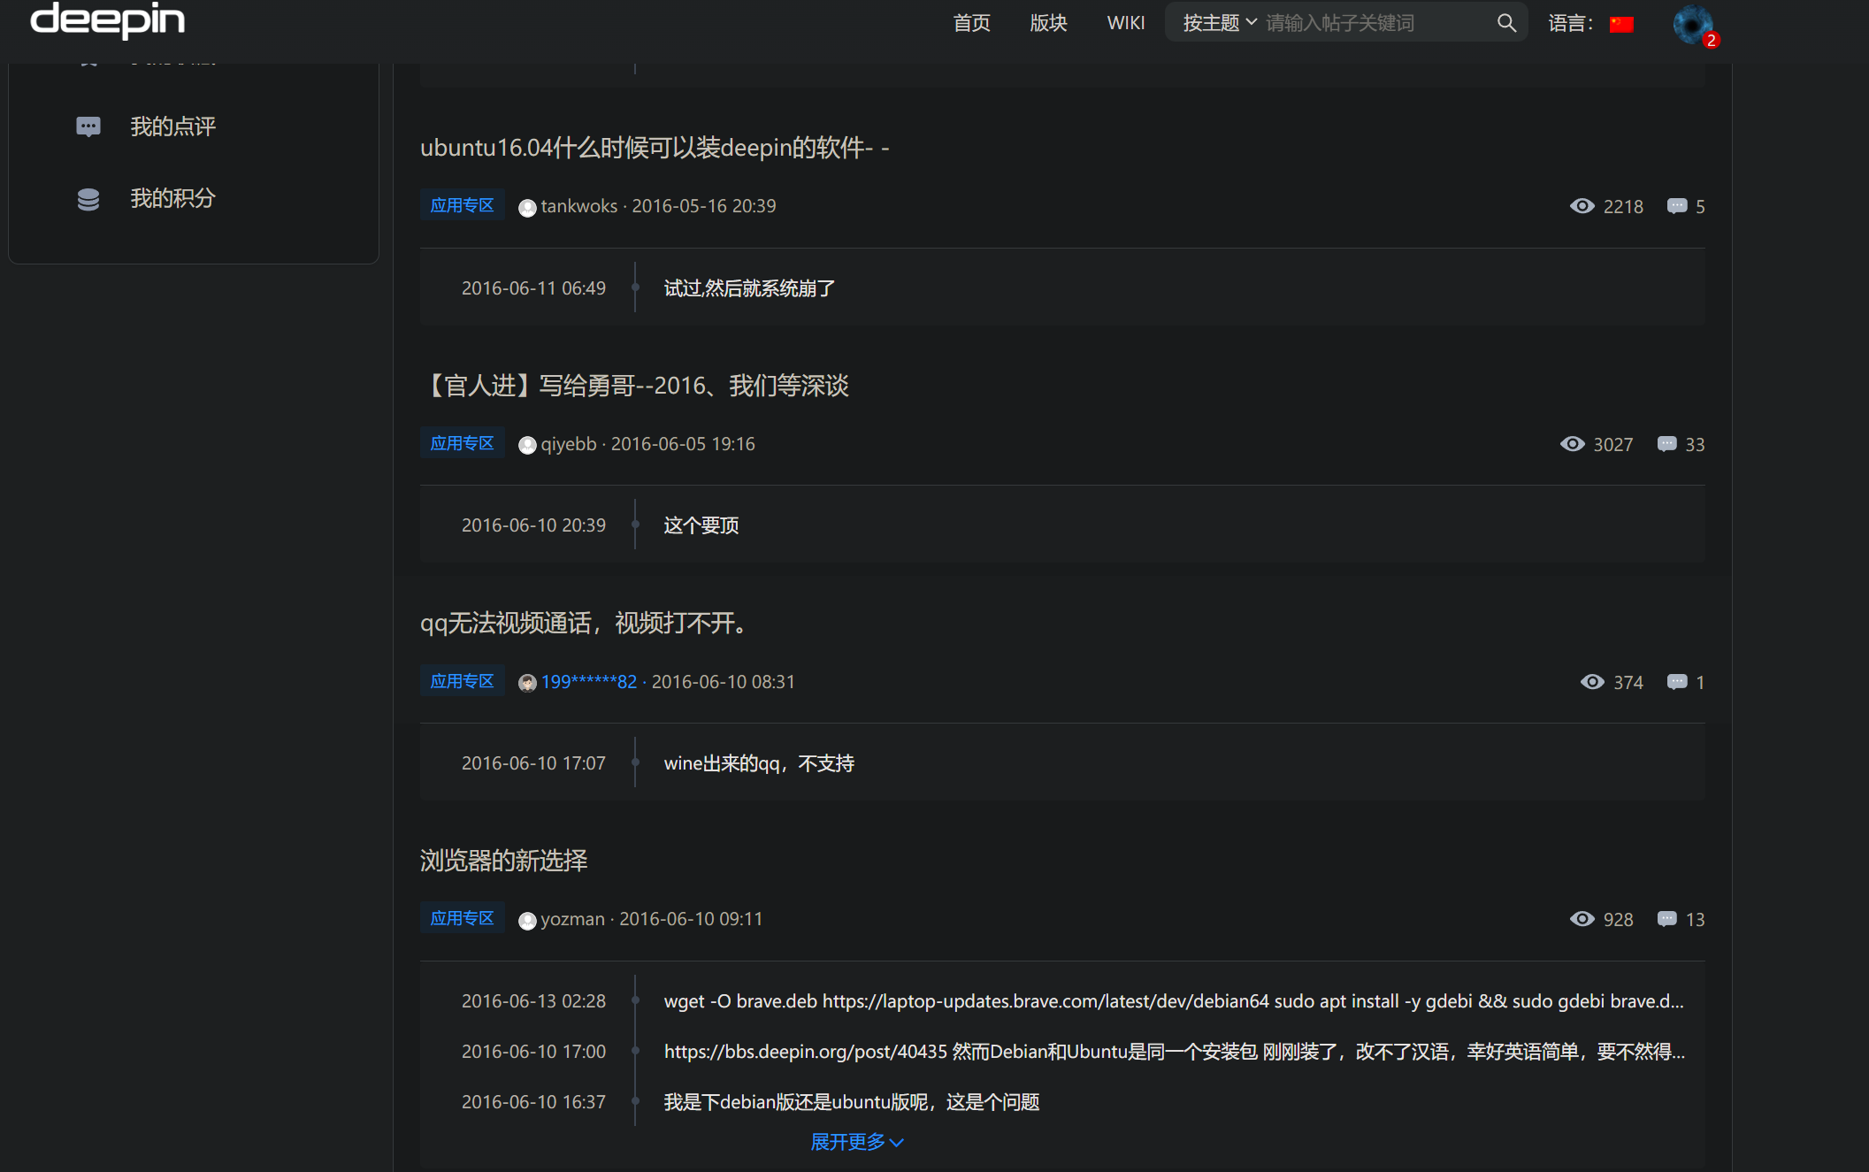The height and width of the screenshot is (1172, 1869).
Task: Click comment icon beside 33 replies
Action: (1666, 444)
